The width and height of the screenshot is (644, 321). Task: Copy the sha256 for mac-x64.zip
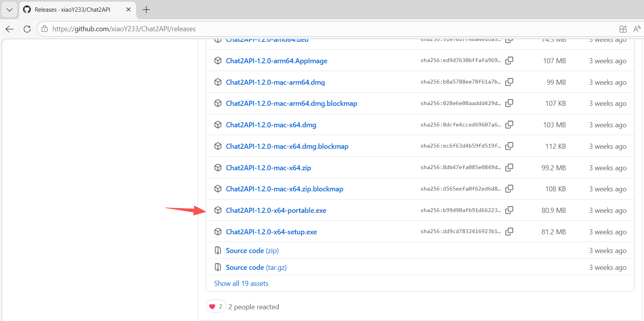tap(509, 168)
